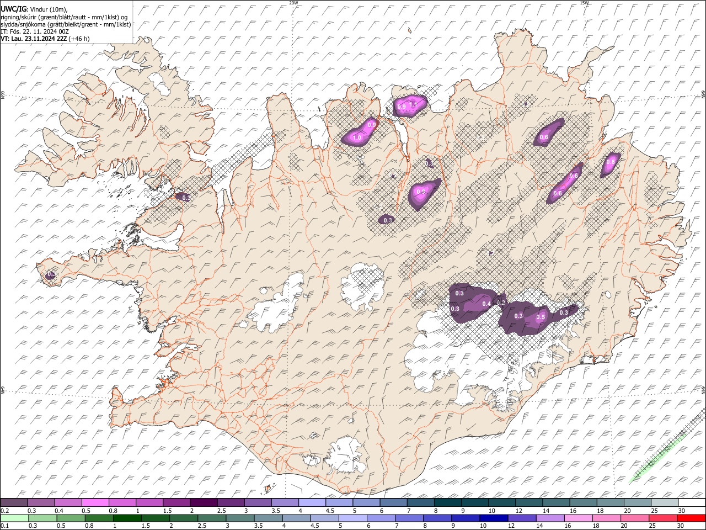
Task: Click the 'IT: Fös. 22. 11. 2024 00Z' line
Action: pyautogui.click(x=35, y=31)
